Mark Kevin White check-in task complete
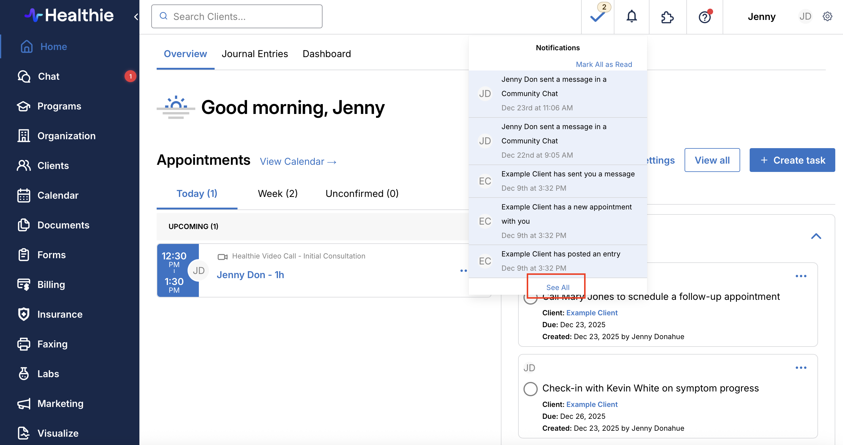Screen dimensions: 843x445 [530, 389]
